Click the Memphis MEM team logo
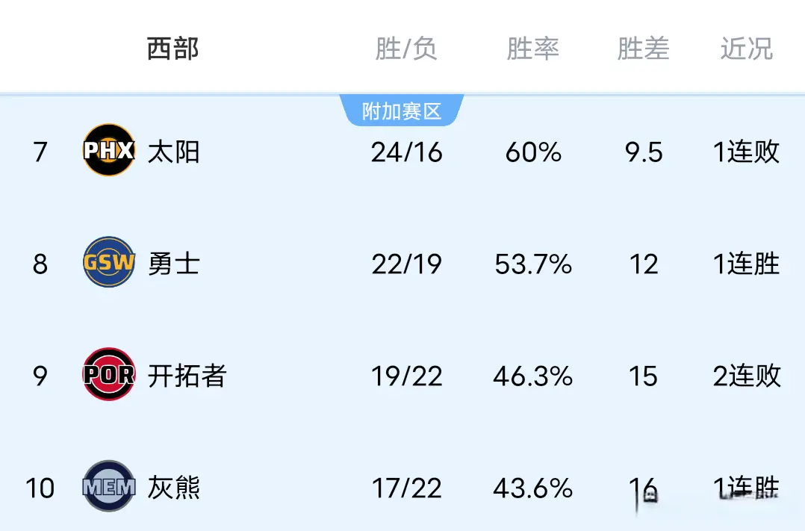The height and width of the screenshot is (531, 805). [108, 487]
